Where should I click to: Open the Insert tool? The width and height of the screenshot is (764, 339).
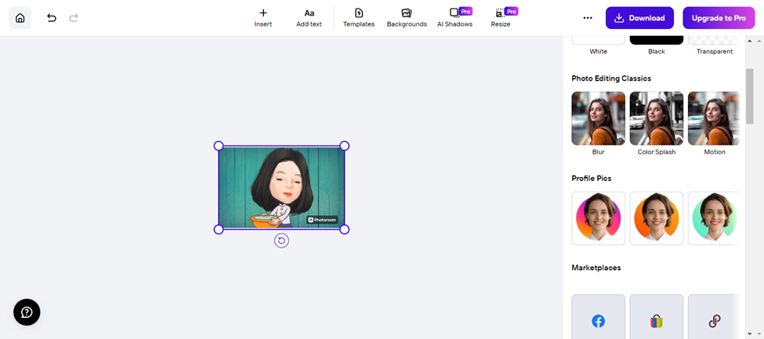coord(263,18)
